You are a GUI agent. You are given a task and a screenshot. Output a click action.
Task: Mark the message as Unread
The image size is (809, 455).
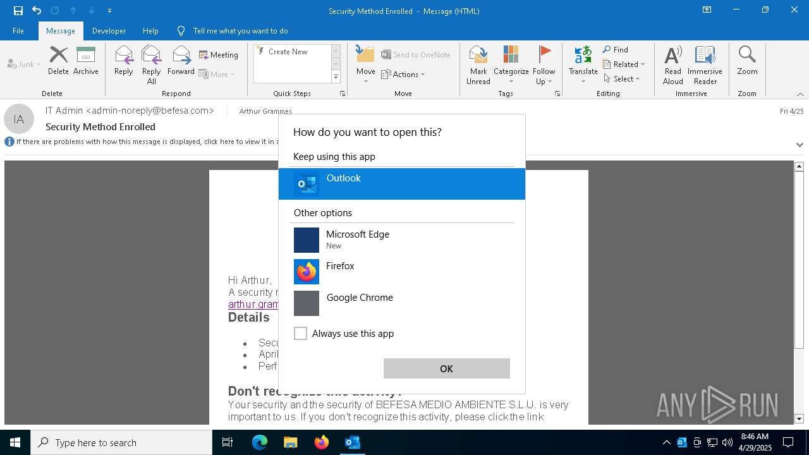tap(478, 65)
